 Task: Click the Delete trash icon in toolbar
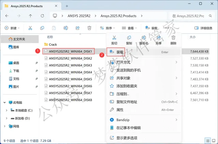tap(89, 28)
